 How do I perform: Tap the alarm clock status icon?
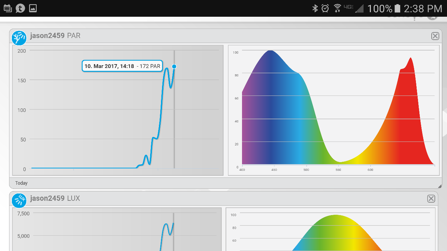[325, 8]
